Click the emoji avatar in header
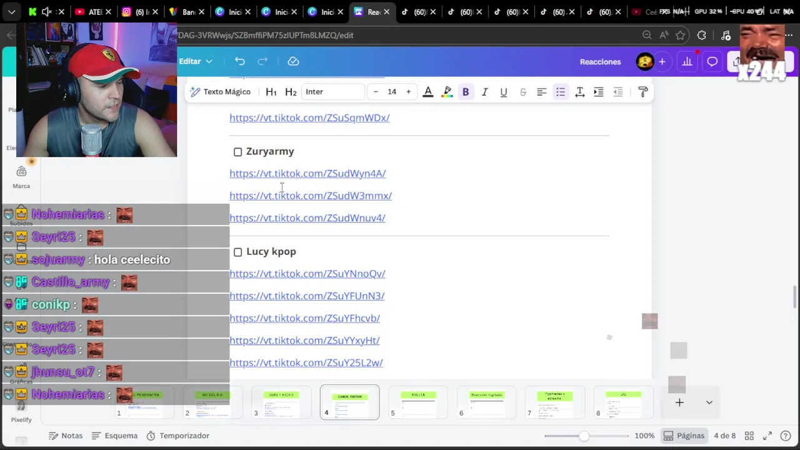The image size is (800, 450). pos(644,62)
